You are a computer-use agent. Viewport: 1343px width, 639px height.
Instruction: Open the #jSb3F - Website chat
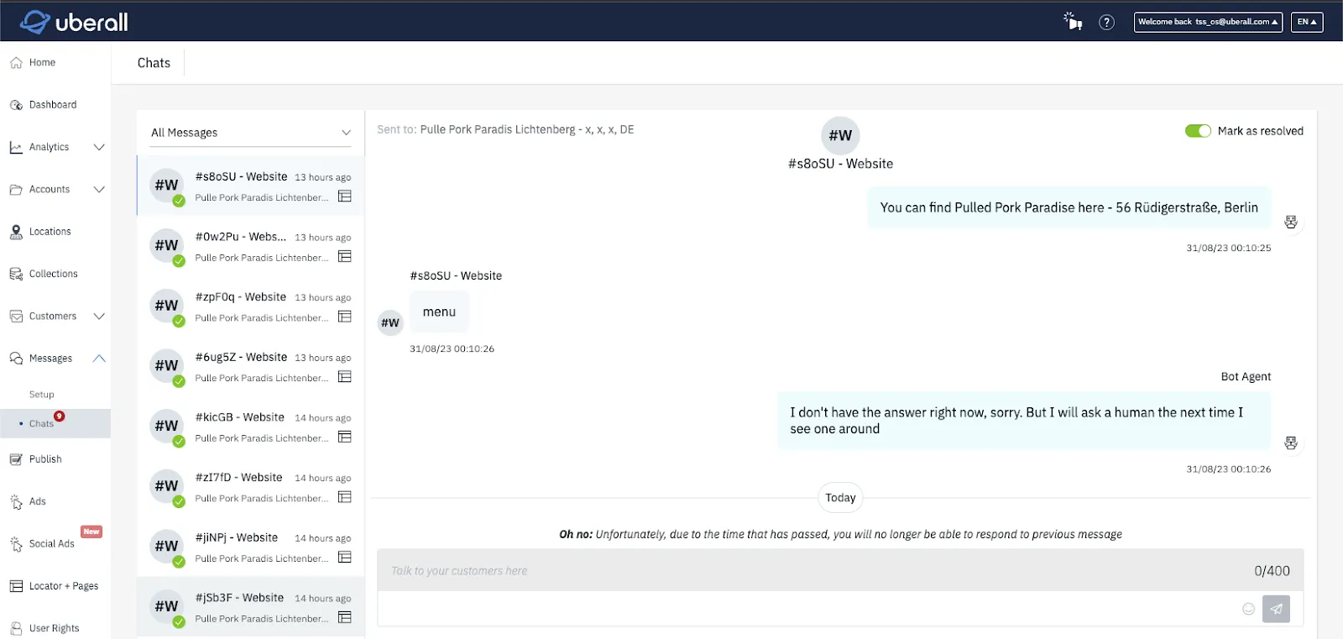point(250,607)
